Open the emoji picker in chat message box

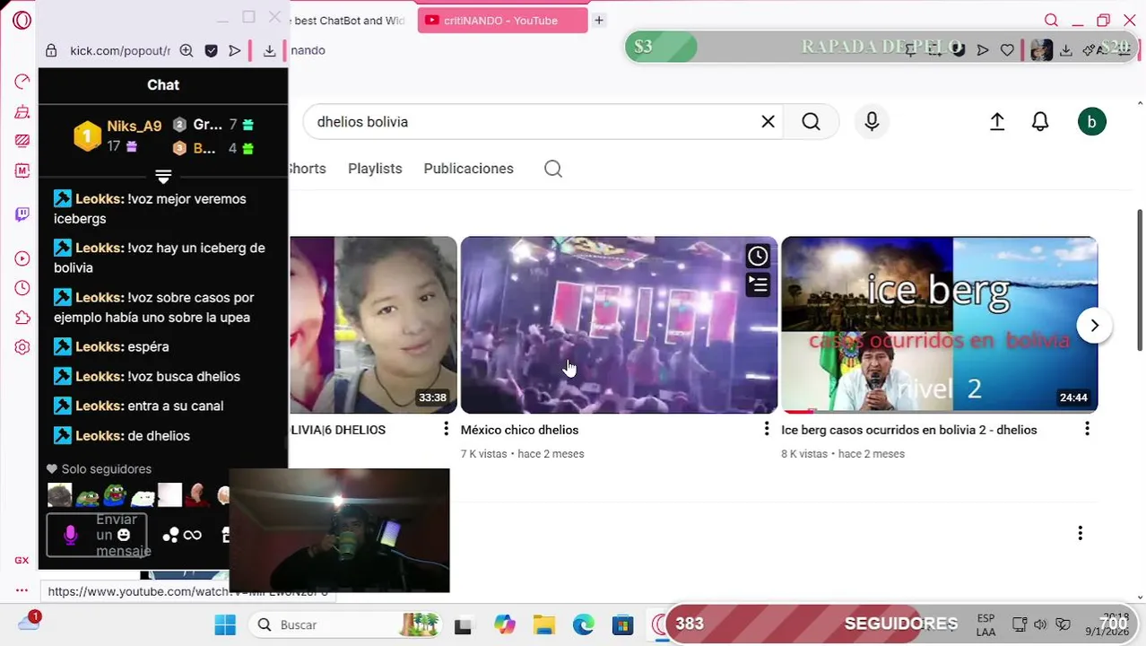(x=124, y=535)
